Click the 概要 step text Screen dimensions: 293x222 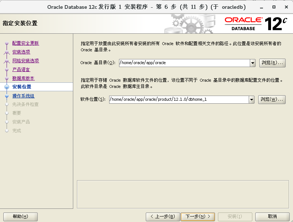16,113
